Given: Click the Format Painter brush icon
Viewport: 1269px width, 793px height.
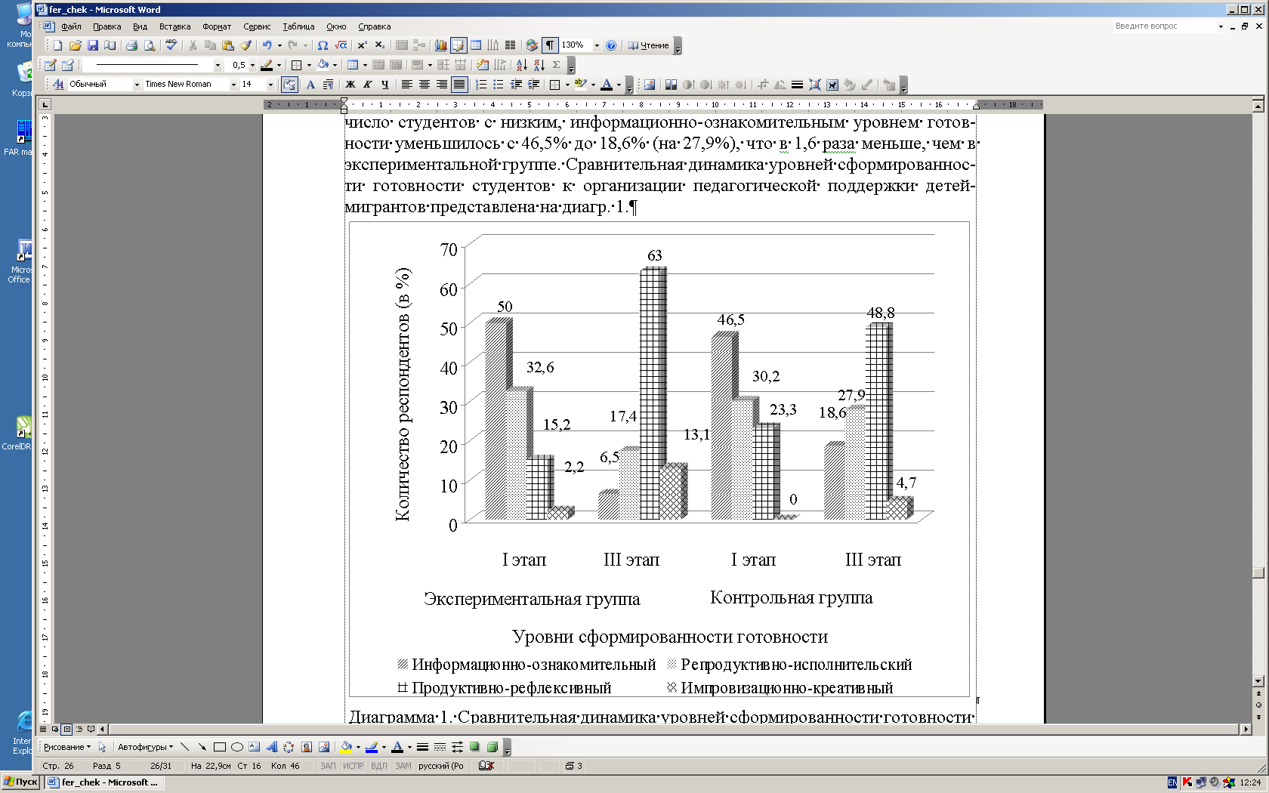Looking at the screenshot, I should (245, 45).
